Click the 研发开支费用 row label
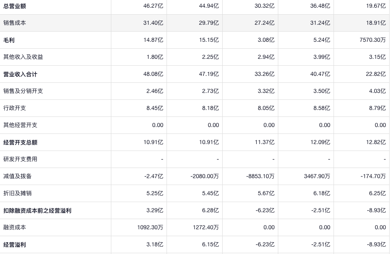Viewport: 390px width, 254px height. pyautogui.click(x=20, y=159)
